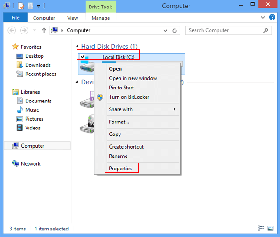Screen dimensions: 280x237
Task: Switch to large icons view in status bar
Action: tap(270, 229)
